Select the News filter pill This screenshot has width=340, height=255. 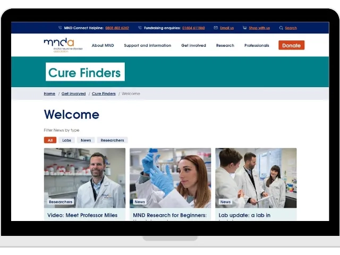(x=86, y=140)
